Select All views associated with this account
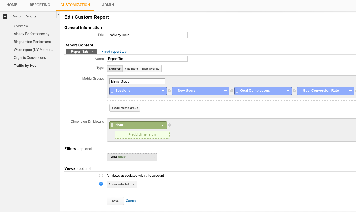The width and height of the screenshot is (356, 212). tap(101, 176)
